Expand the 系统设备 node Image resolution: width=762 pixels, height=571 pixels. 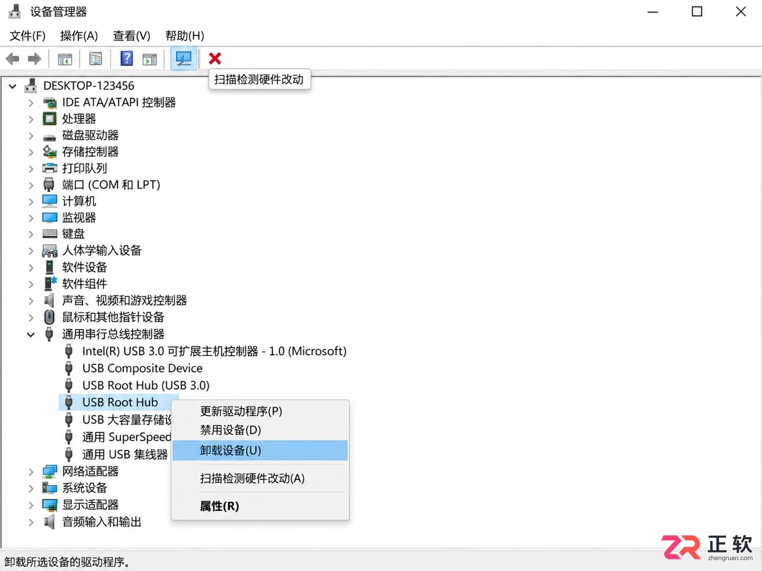(x=31, y=489)
